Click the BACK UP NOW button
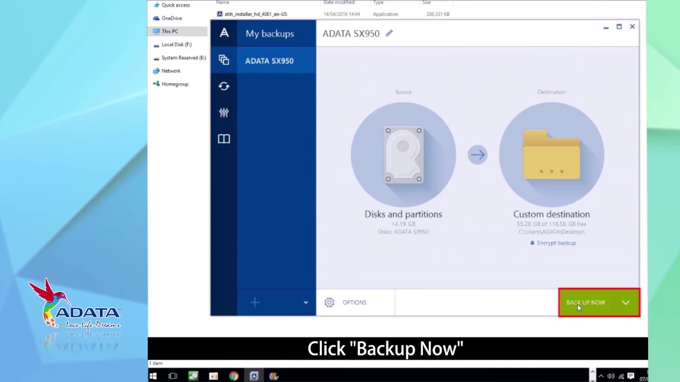The height and width of the screenshot is (382, 680). (585, 302)
